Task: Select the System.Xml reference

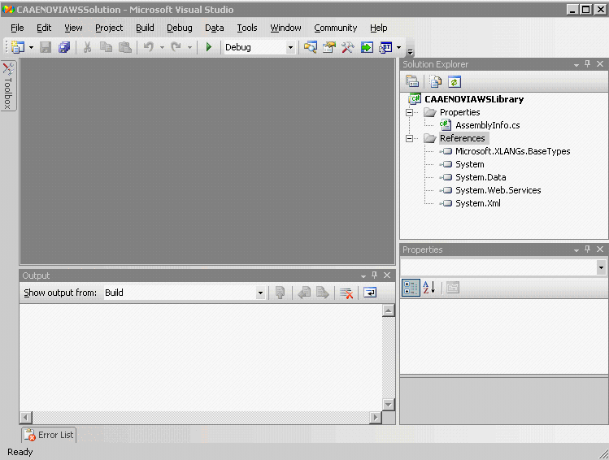Action: click(478, 203)
